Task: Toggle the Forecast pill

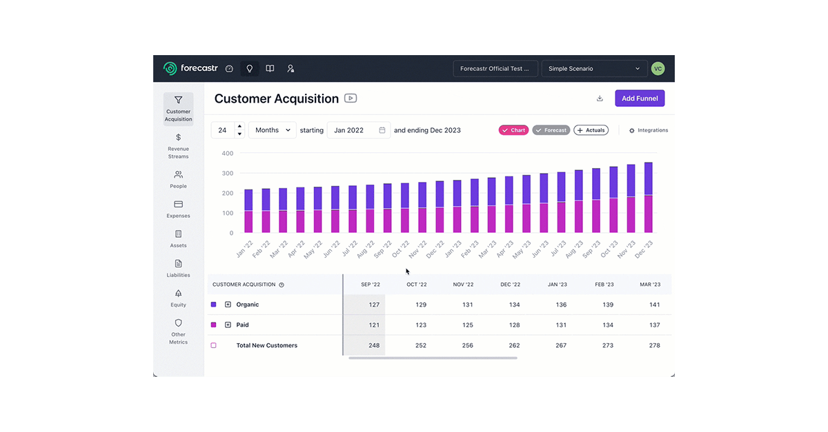Action: (x=551, y=130)
